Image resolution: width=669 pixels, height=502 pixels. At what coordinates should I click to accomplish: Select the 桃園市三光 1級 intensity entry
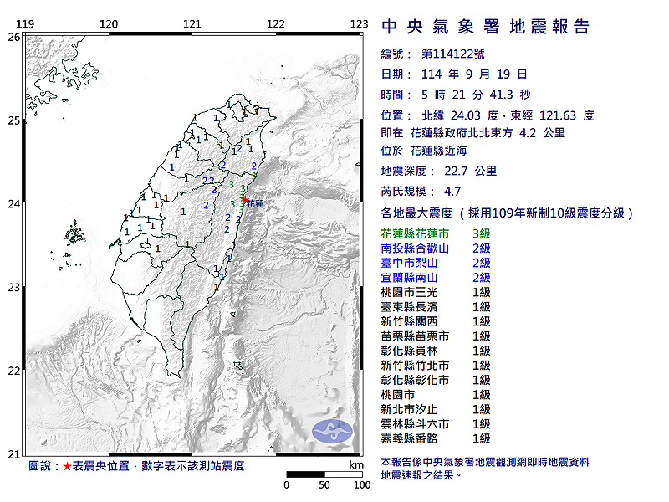435,292
